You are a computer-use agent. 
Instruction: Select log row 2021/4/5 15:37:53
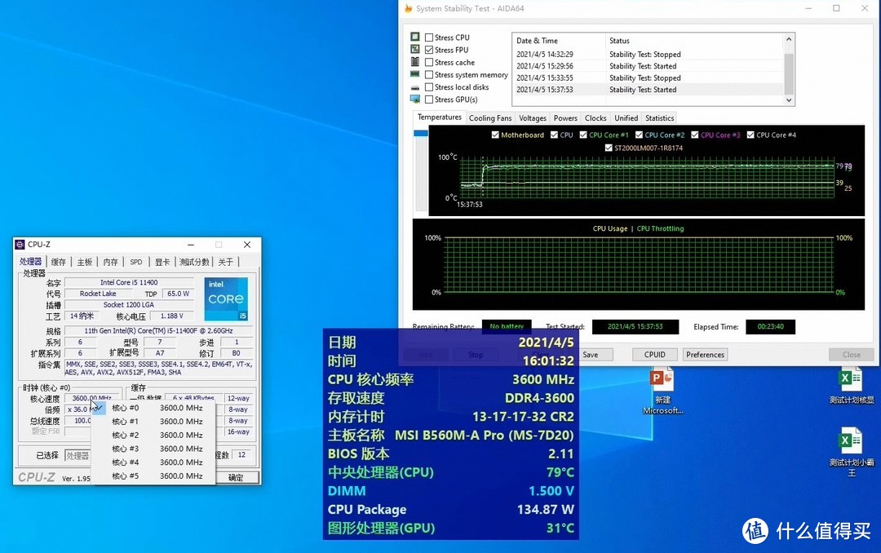(648, 90)
